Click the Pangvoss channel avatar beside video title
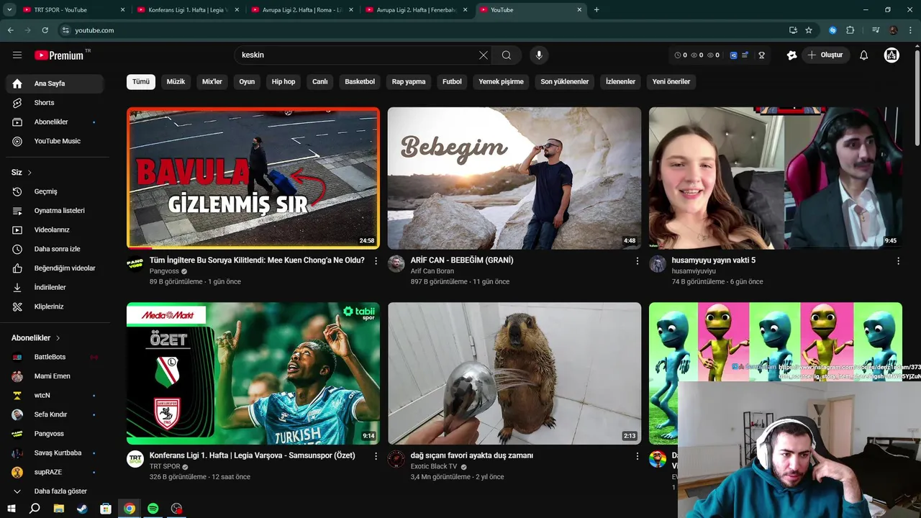 [x=135, y=264]
